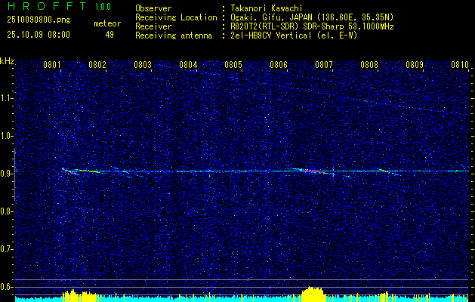475x302 pixels.
Task: Click the date 25.10.09 08:00
Action: pyautogui.click(x=39, y=35)
